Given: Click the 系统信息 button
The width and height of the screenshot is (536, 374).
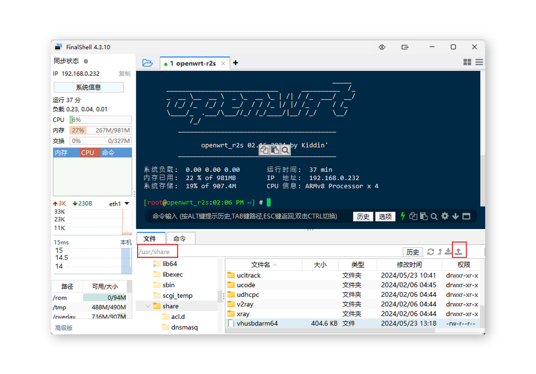Looking at the screenshot, I should click(88, 87).
